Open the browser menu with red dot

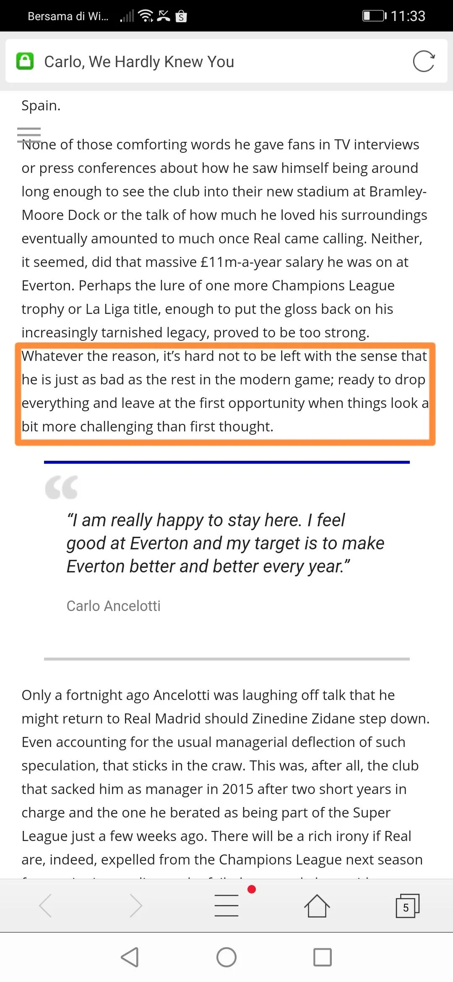tap(226, 905)
